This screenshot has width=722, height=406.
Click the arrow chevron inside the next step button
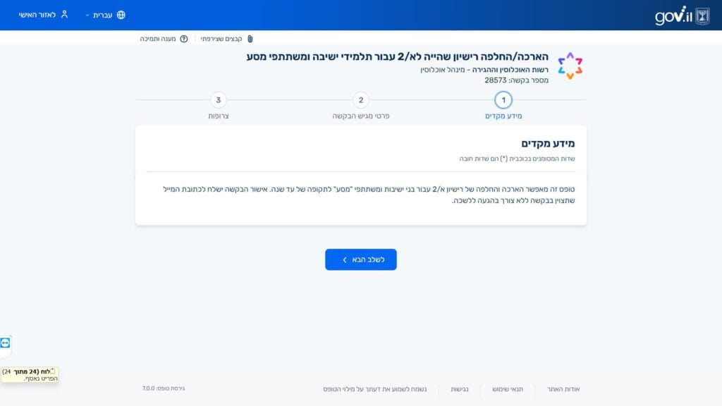344,259
